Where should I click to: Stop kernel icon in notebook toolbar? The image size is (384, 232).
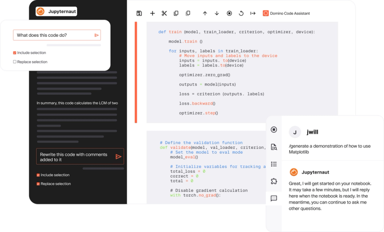click(x=229, y=13)
